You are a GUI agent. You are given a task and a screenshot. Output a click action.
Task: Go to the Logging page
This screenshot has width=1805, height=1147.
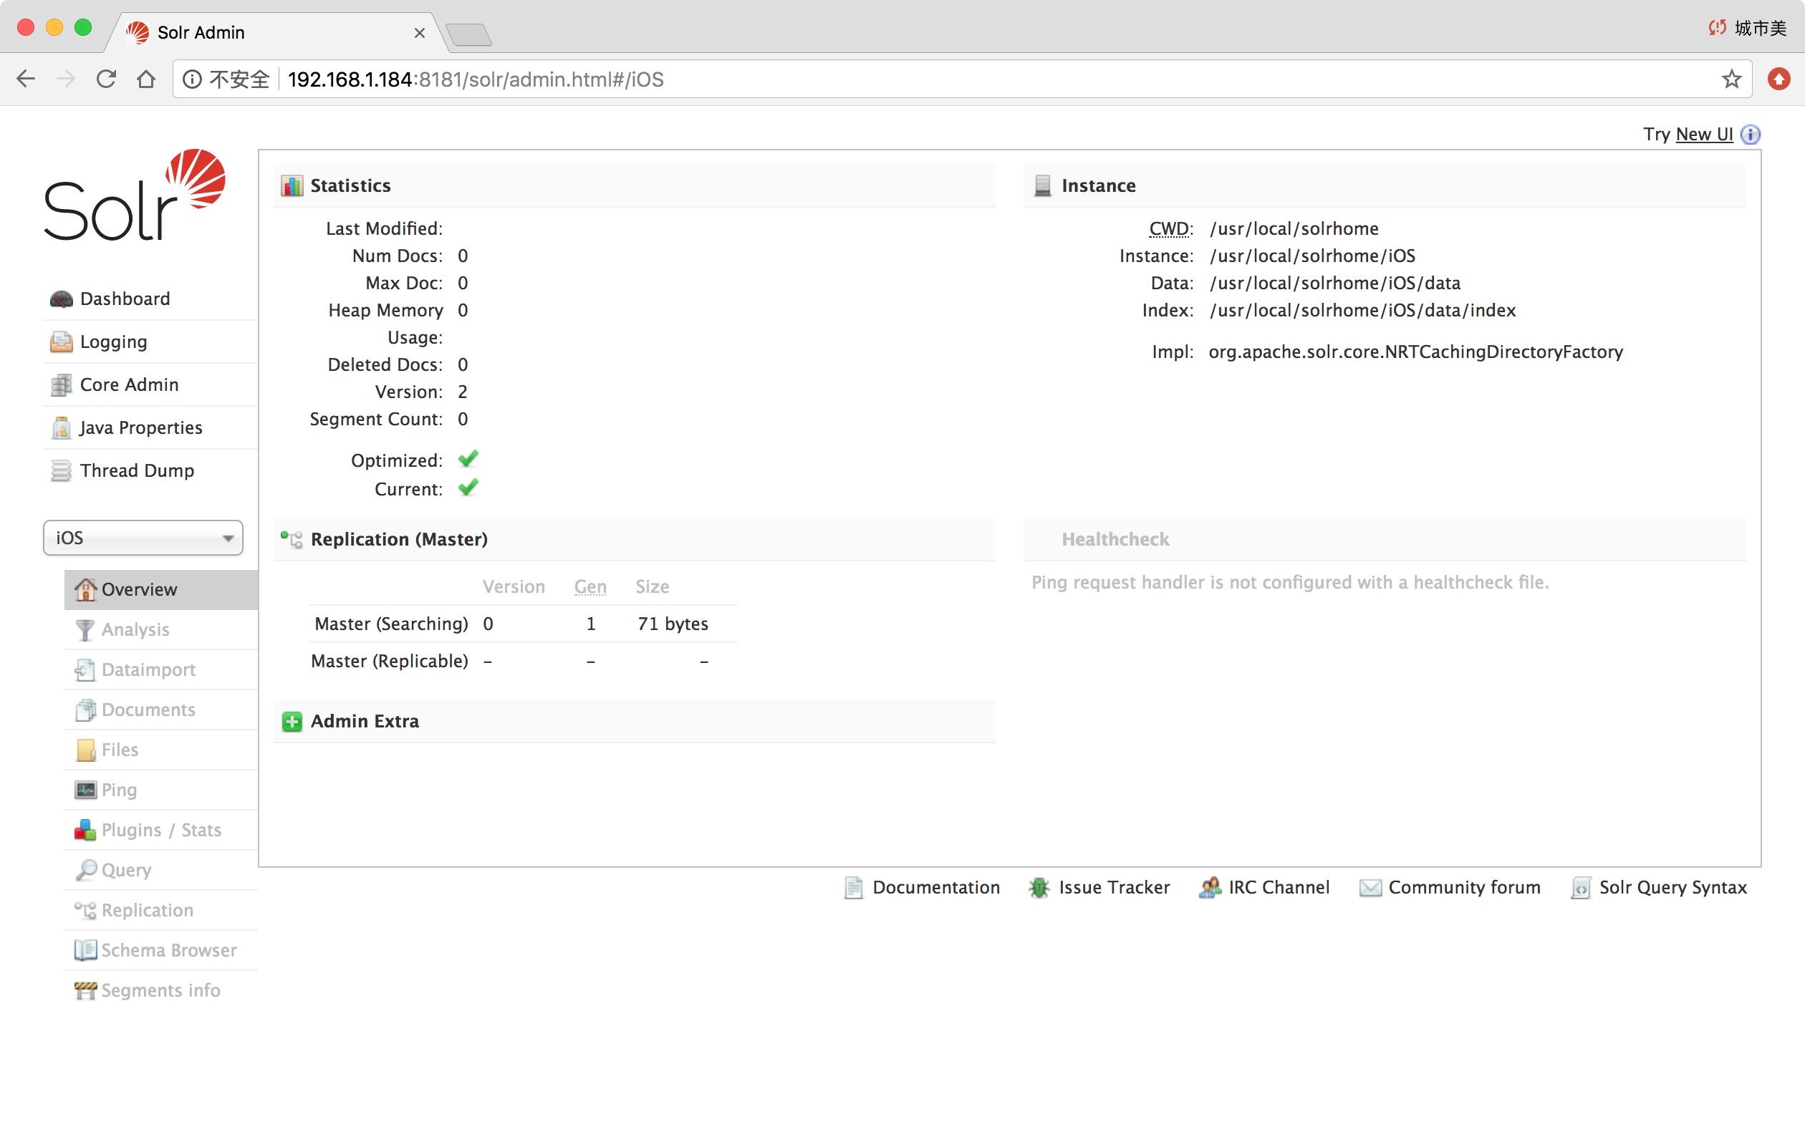point(113,342)
